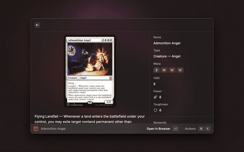Select the generic 3 mana tag
This screenshot has height=152, width=244.
coord(156,70)
